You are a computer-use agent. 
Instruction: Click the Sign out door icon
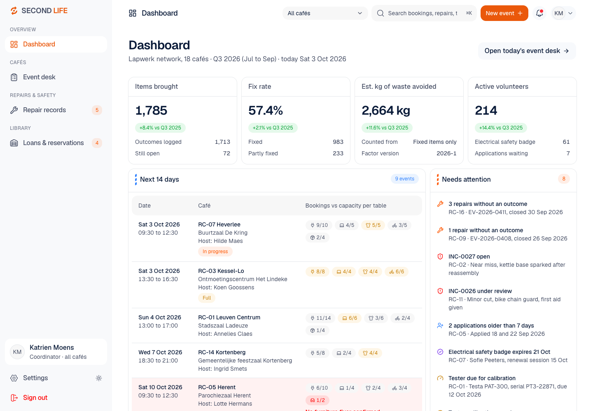tap(14, 398)
